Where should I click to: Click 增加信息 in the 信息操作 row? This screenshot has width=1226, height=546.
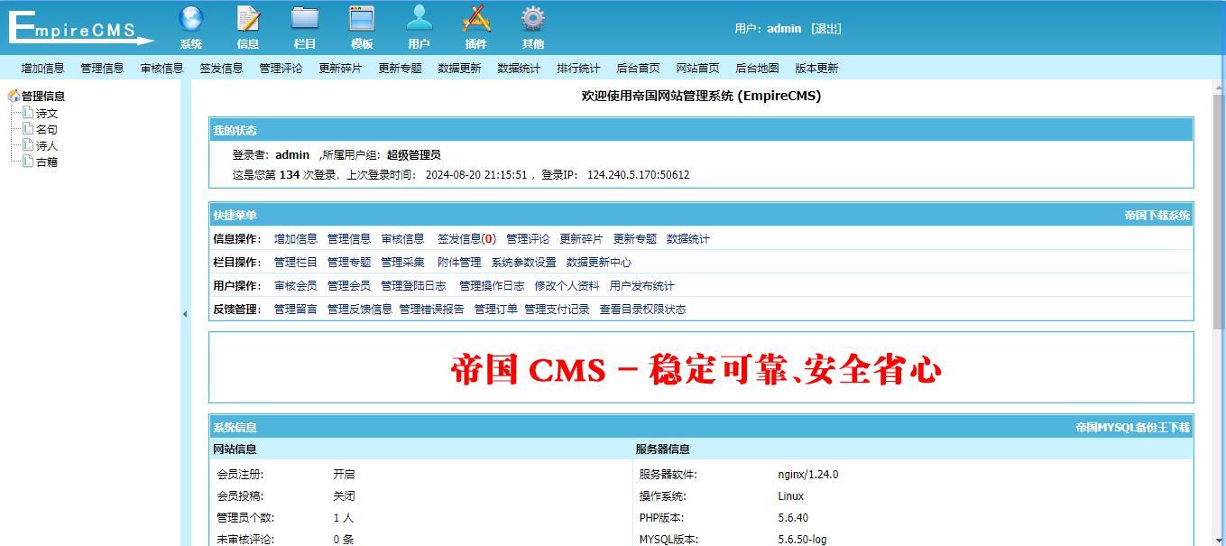296,239
